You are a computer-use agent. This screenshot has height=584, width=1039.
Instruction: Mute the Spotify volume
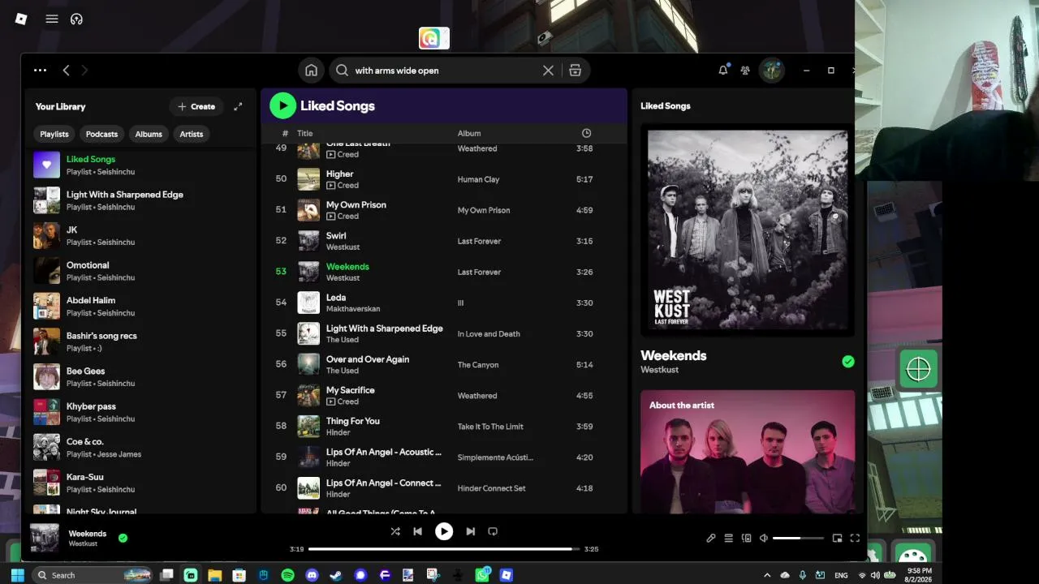[x=764, y=538]
